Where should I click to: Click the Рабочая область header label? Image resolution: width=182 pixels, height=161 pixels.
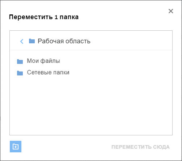[x=64, y=41]
